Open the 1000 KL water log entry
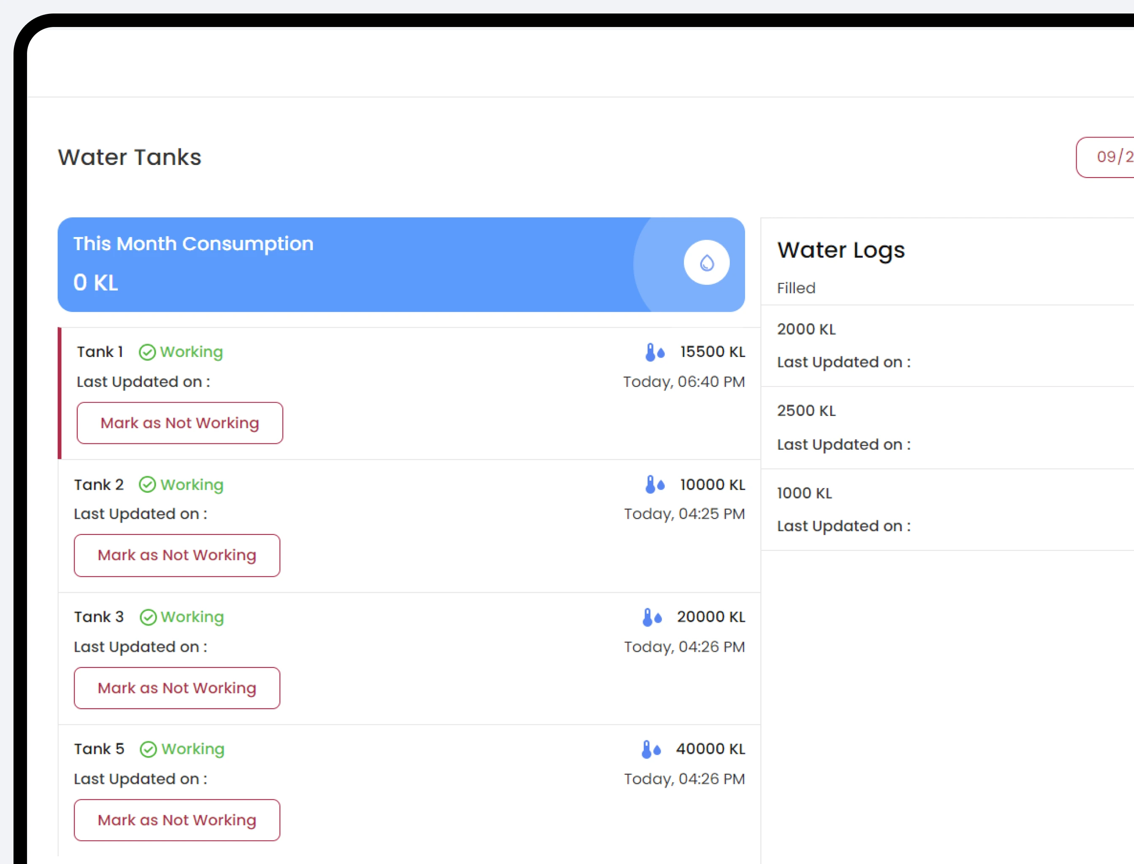Image resolution: width=1134 pixels, height=864 pixels. (x=947, y=510)
